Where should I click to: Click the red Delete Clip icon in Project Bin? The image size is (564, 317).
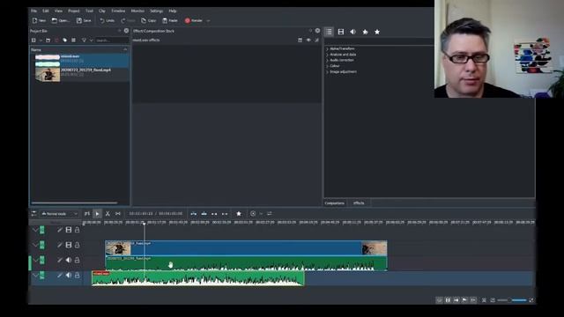[x=56, y=41]
